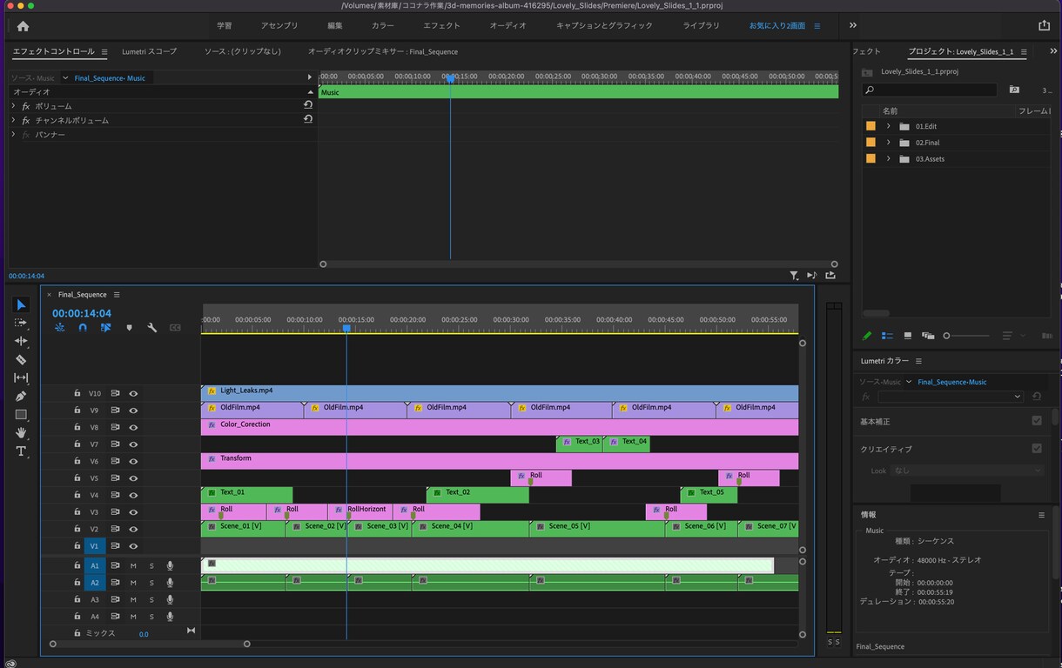The width and height of the screenshot is (1062, 668).
Task: Switch to Lumetri スコープ panel tab
Action: pos(149,52)
